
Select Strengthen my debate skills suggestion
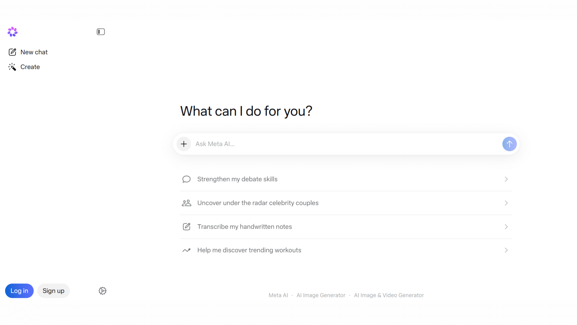(x=346, y=179)
